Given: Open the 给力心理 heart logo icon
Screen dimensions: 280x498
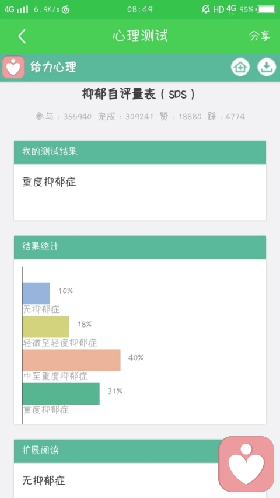Looking at the screenshot, I should [x=13, y=67].
